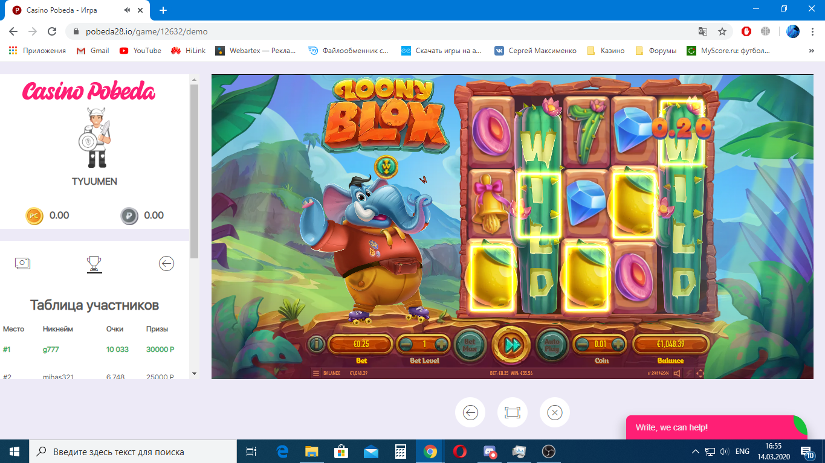The image size is (825, 463).
Task: Open the YouTube bookmark
Action: (x=140, y=51)
